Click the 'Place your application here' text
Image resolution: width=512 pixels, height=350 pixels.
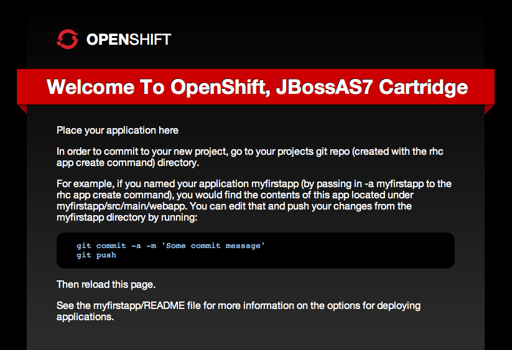[118, 130]
